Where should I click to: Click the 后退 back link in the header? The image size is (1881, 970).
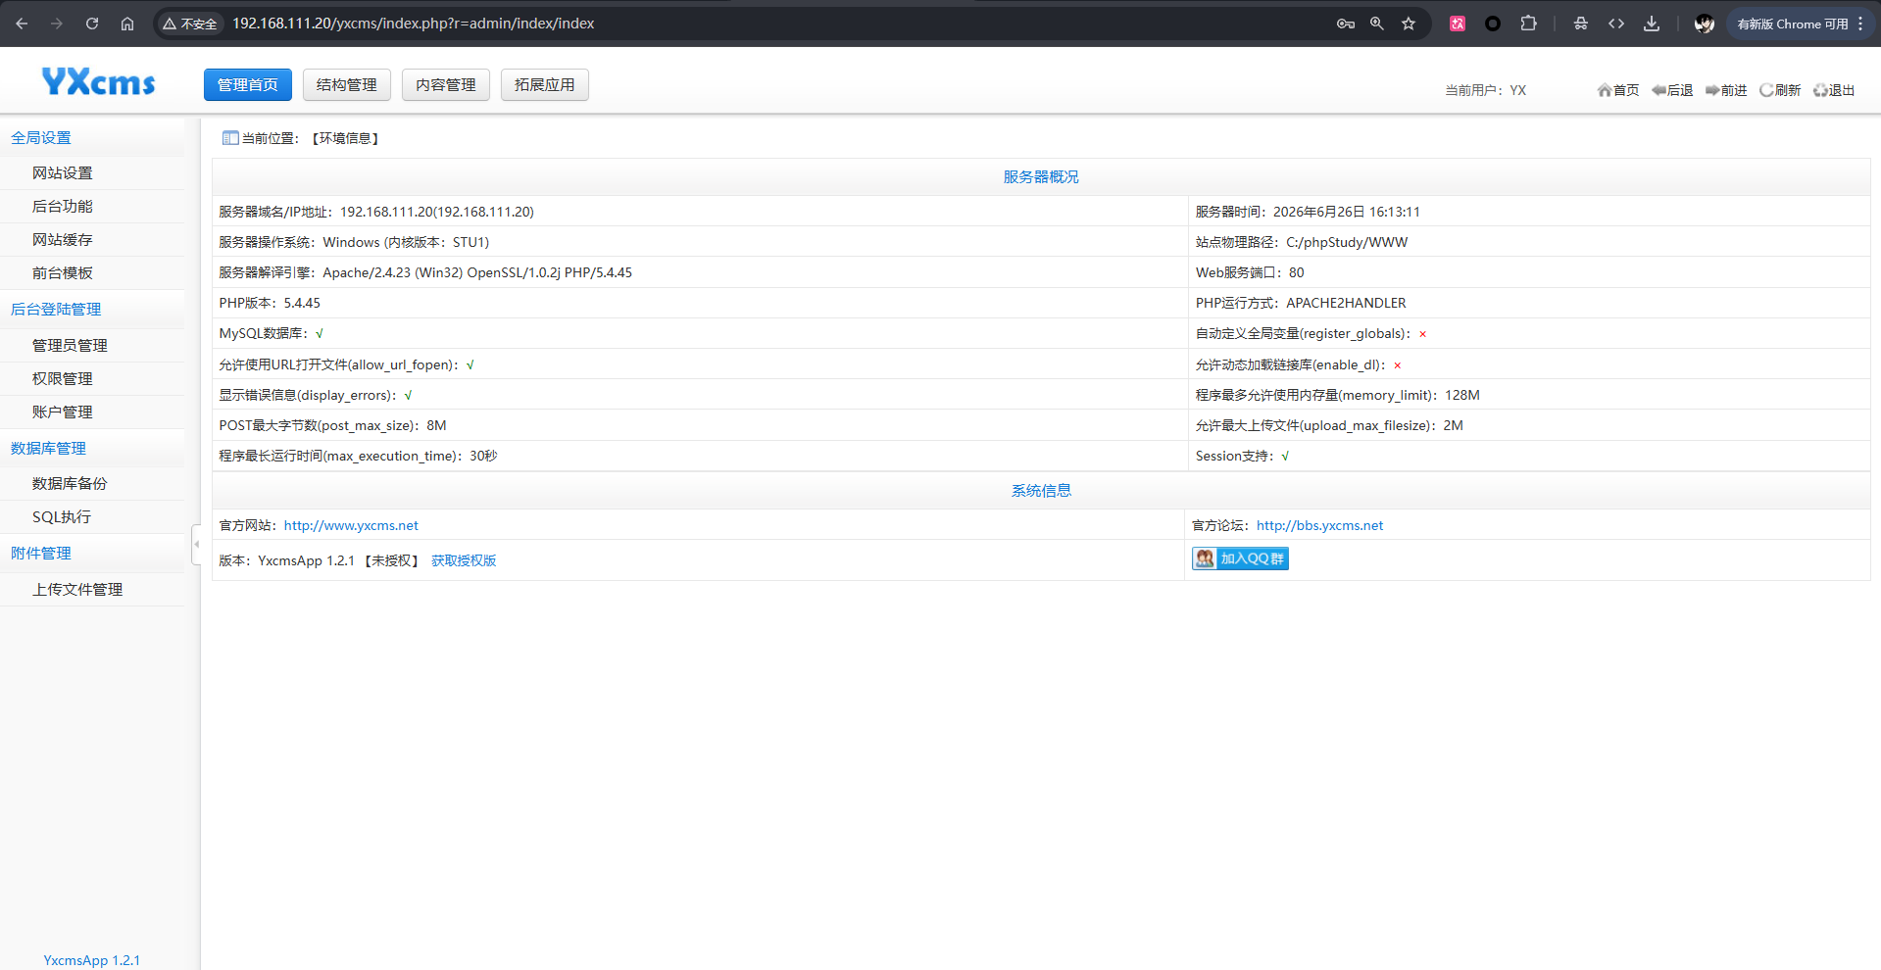point(1672,90)
